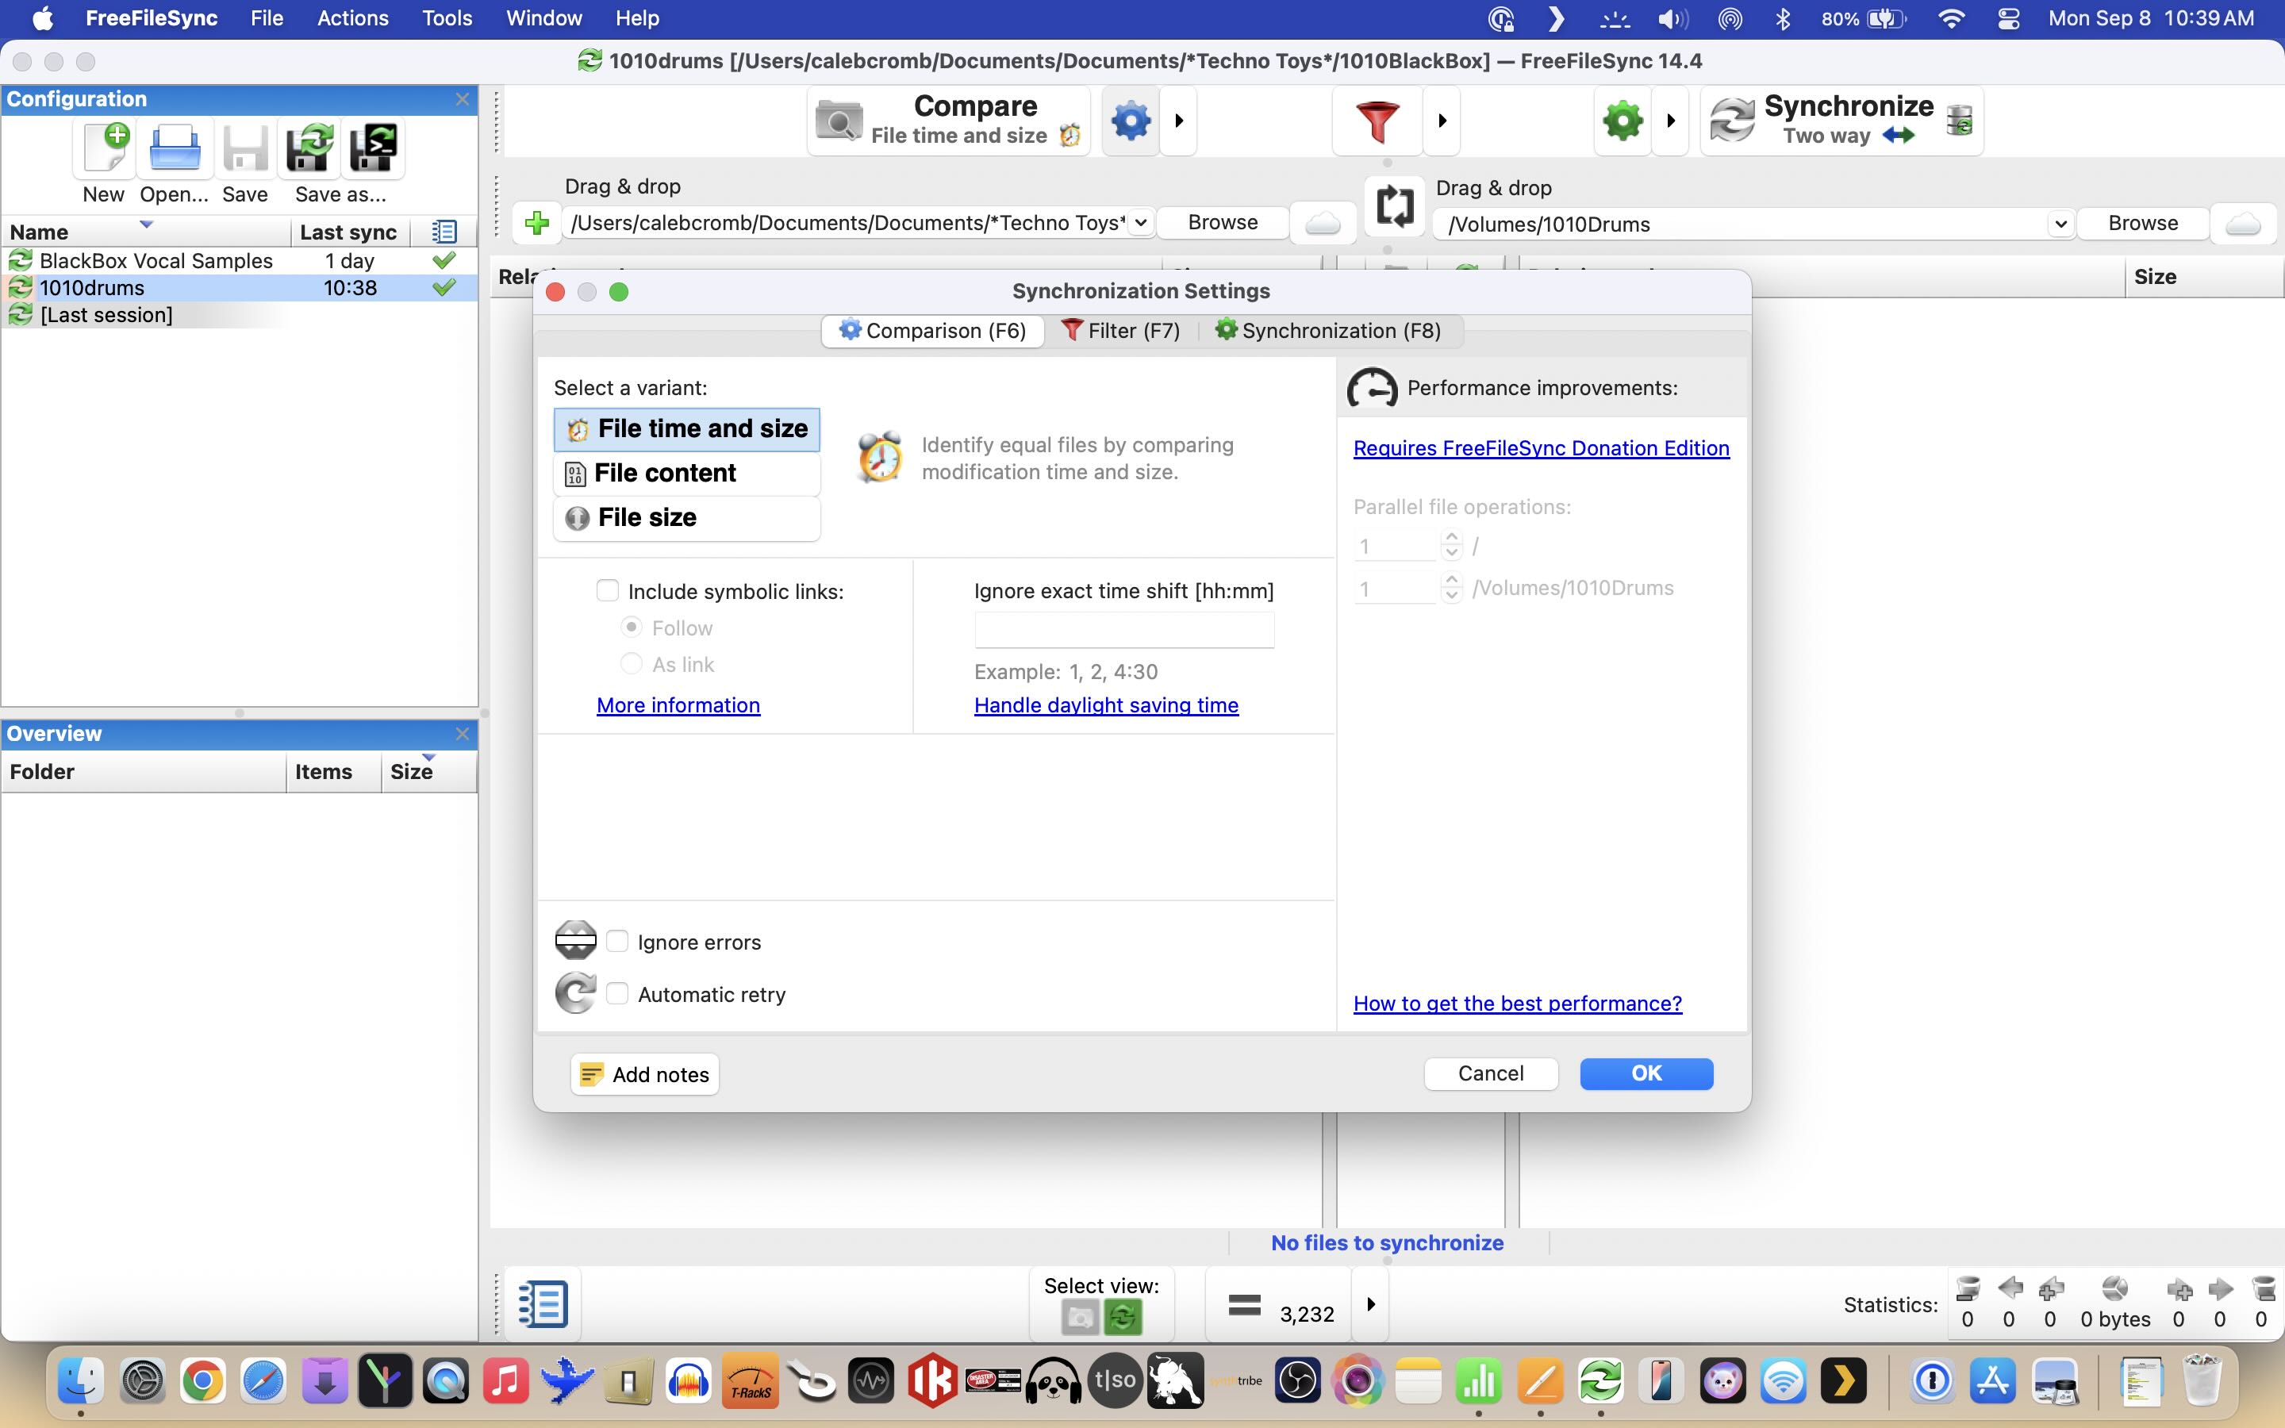Swap sides using the arrows icon
This screenshot has height=1428, width=2285.
[x=1394, y=204]
